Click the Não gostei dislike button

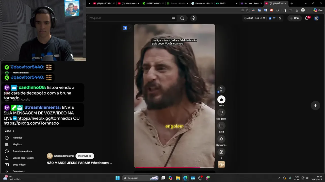(221, 112)
